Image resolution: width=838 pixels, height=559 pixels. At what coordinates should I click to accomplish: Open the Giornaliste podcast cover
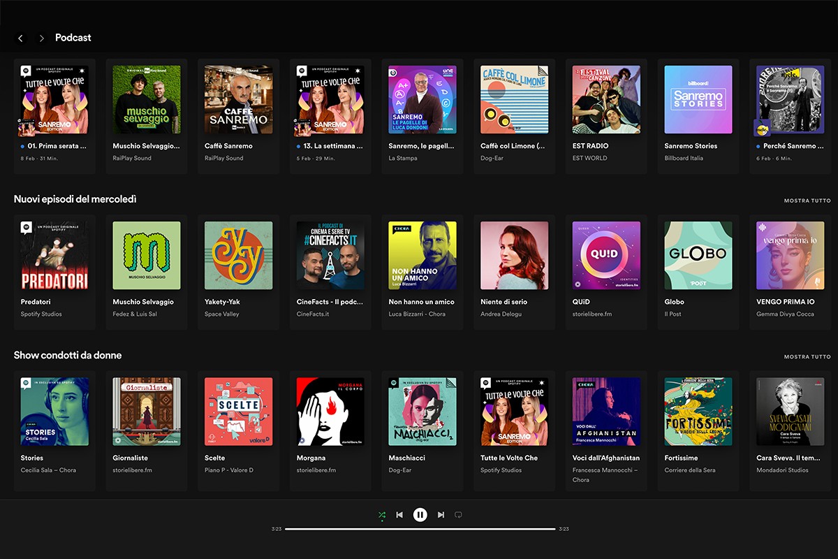click(x=147, y=412)
